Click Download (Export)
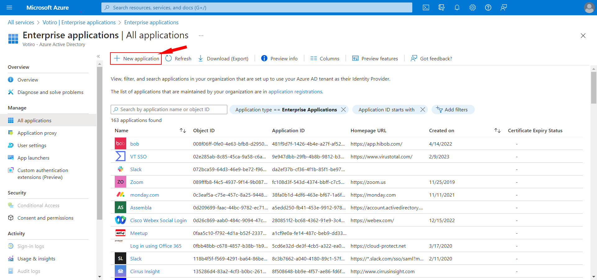This screenshot has width=597, height=280. (223, 58)
